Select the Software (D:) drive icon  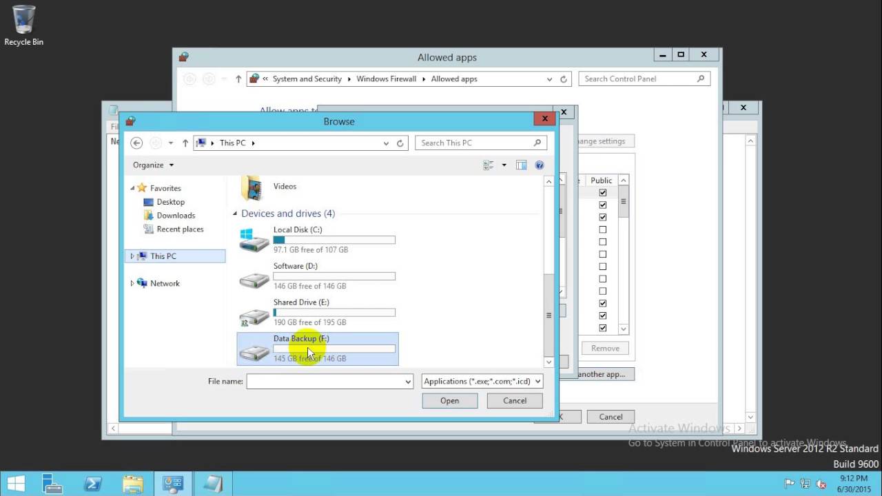[254, 278]
